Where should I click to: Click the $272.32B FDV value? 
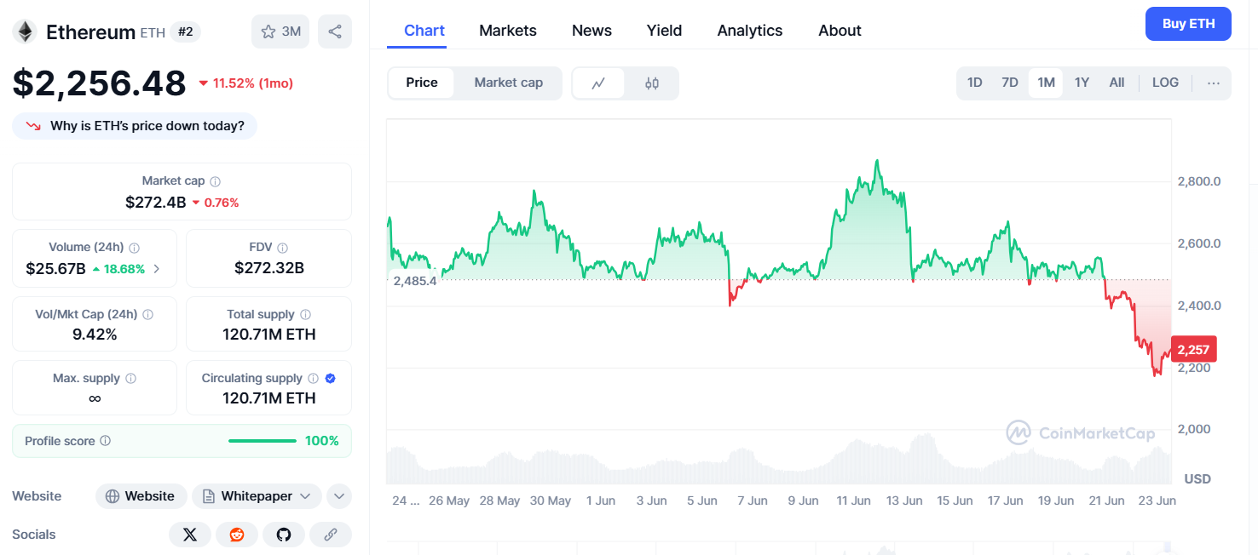point(269,269)
